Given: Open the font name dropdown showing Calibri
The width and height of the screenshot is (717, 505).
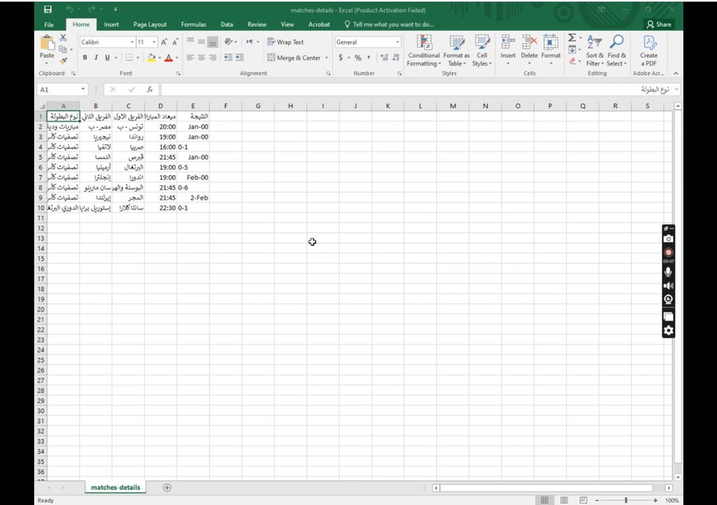Looking at the screenshot, I should [131, 42].
